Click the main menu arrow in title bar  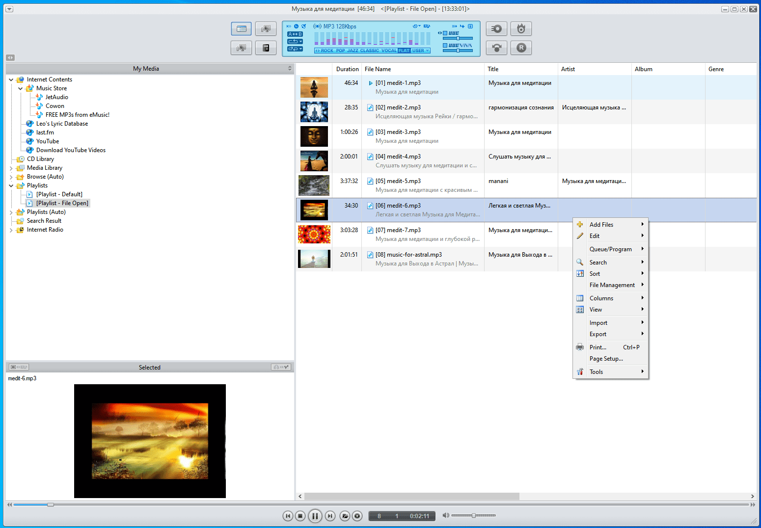click(10, 9)
